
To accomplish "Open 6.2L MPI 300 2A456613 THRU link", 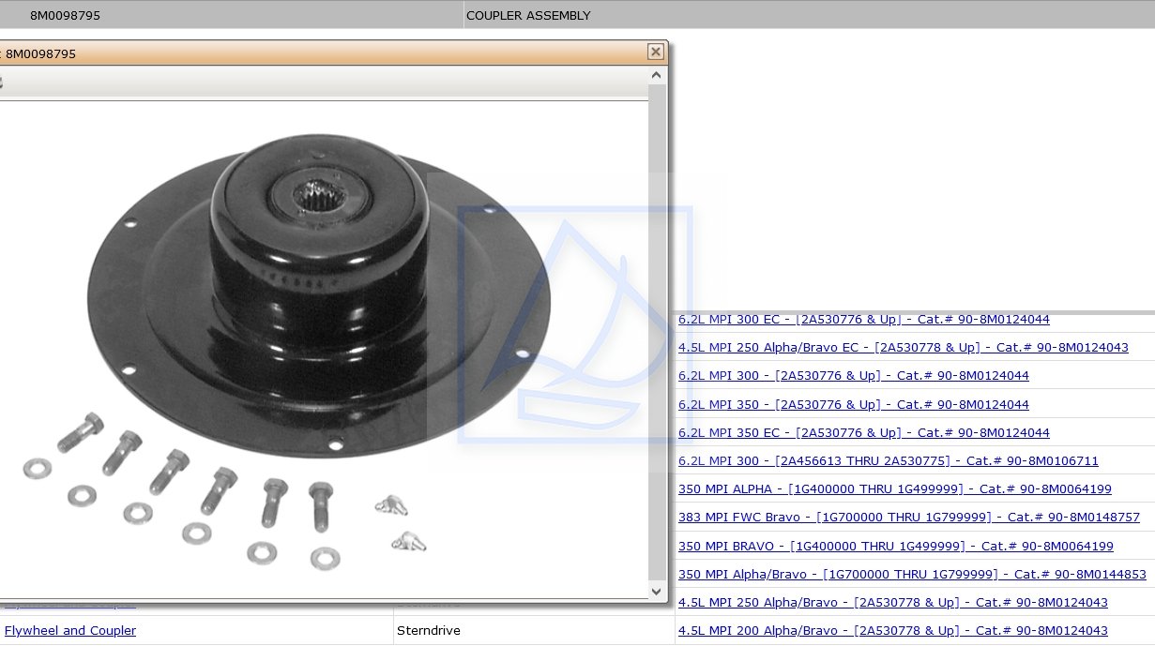I will coord(889,461).
